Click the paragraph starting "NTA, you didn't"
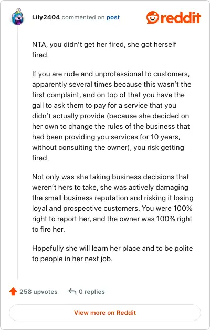This screenshot has height=330, width=210. pyautogui.click(x=104, y=49)
